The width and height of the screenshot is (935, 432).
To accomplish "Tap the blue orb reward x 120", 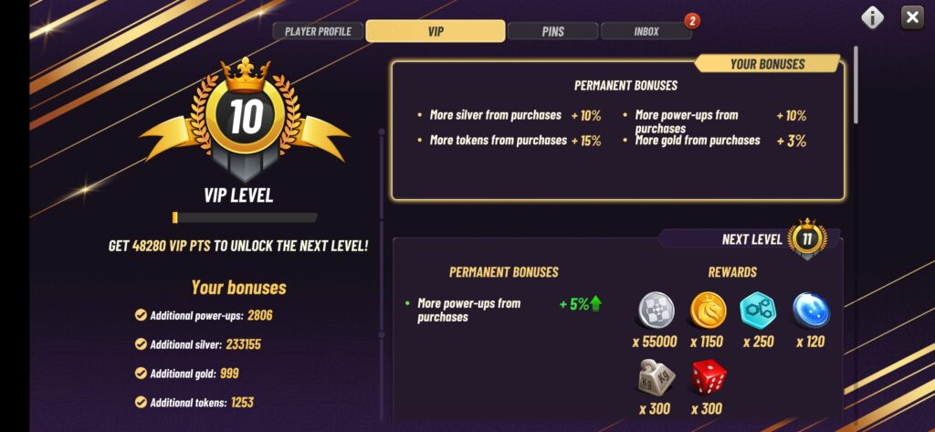I will click(x=810, y=311).
